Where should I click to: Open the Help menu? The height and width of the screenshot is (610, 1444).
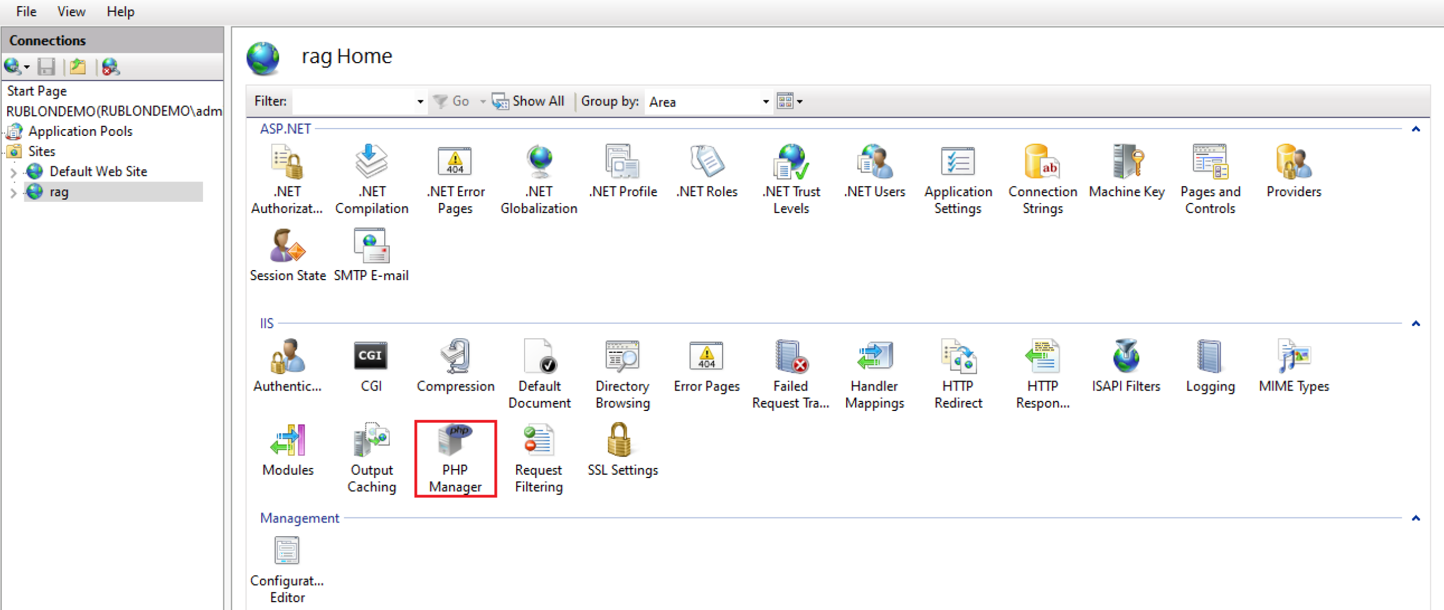120,12
